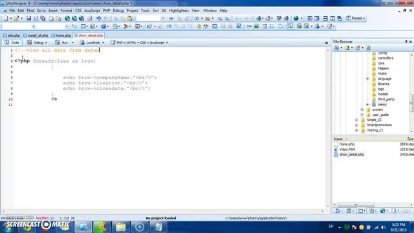Select the show_detail.php tab
Viewport: 414px width, 233px height.
coord(89,36)
